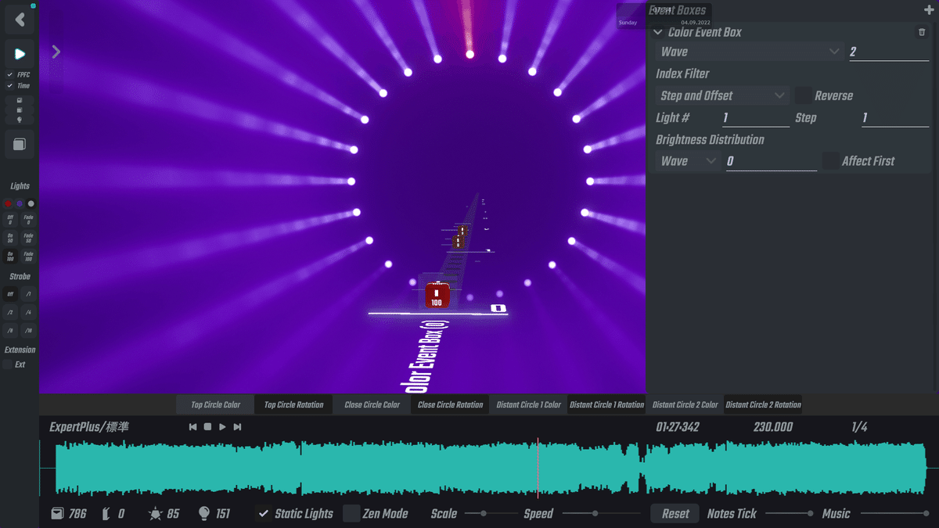Click the skip-to-start playback icon
The width and height of the screenshot is (939, 528).
click(192, 427)
